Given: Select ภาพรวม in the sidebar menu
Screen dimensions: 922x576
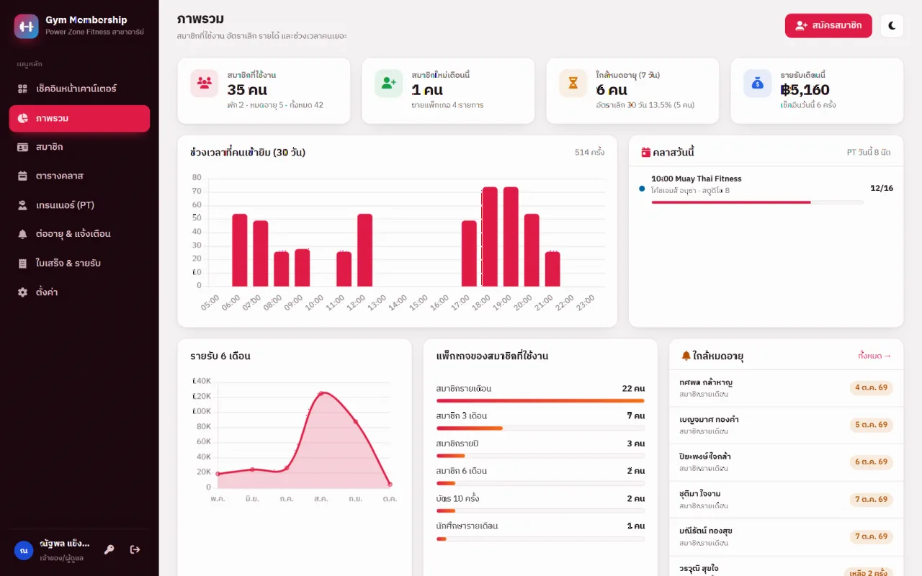Looking at the screenshot, I should click(79, 118).
